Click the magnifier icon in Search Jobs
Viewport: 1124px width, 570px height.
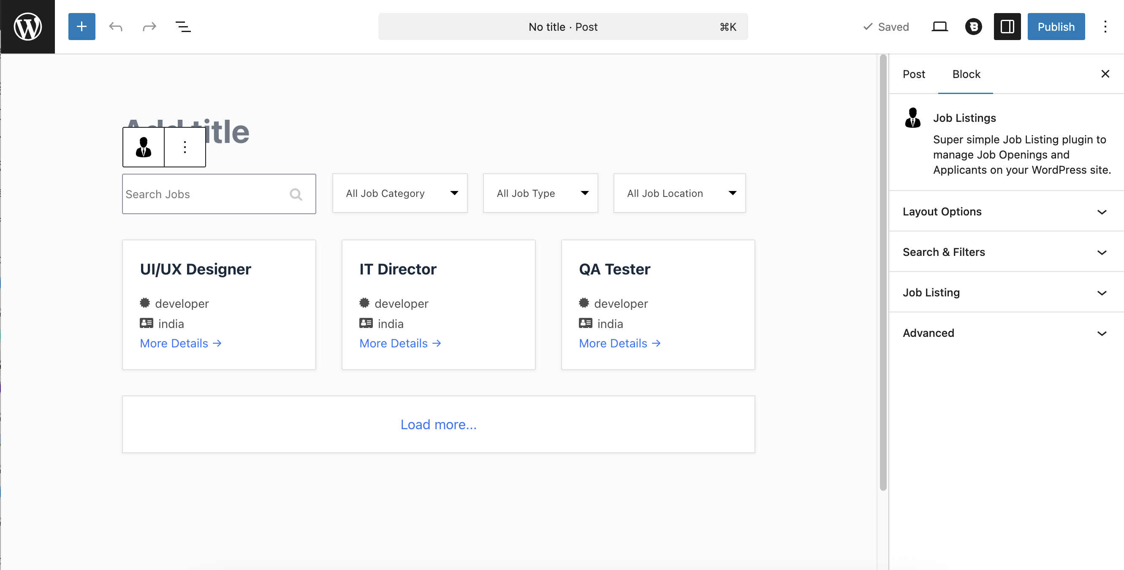click(x=296, y=194)
